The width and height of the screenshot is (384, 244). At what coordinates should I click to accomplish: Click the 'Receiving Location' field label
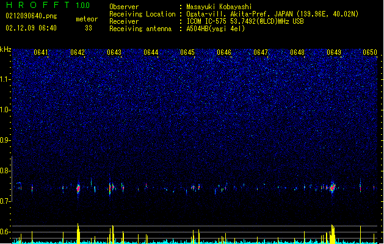142,14
